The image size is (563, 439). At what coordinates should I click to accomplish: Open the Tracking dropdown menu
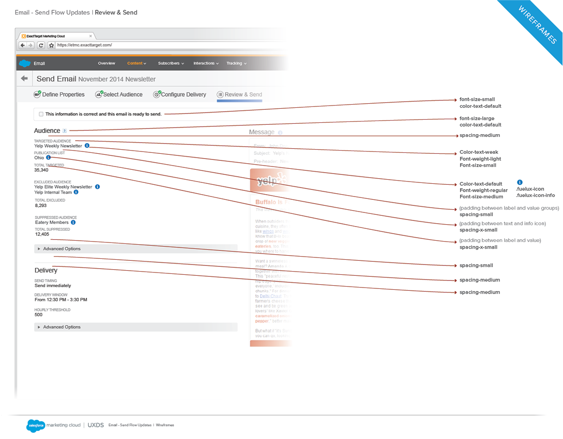point(236,63)
